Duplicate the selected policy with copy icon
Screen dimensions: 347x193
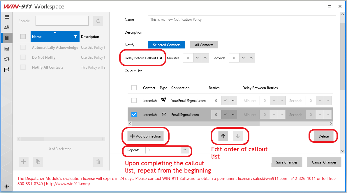[x=38, y=162]
